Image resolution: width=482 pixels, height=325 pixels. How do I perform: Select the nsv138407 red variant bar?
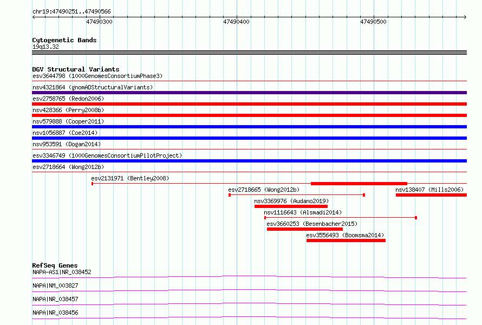431,195
